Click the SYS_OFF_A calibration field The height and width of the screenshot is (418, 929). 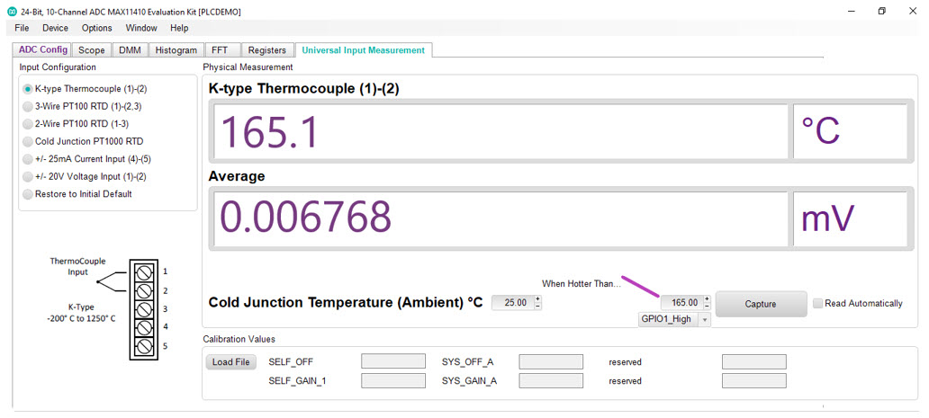pyautogui.click(x=551, y=361)
